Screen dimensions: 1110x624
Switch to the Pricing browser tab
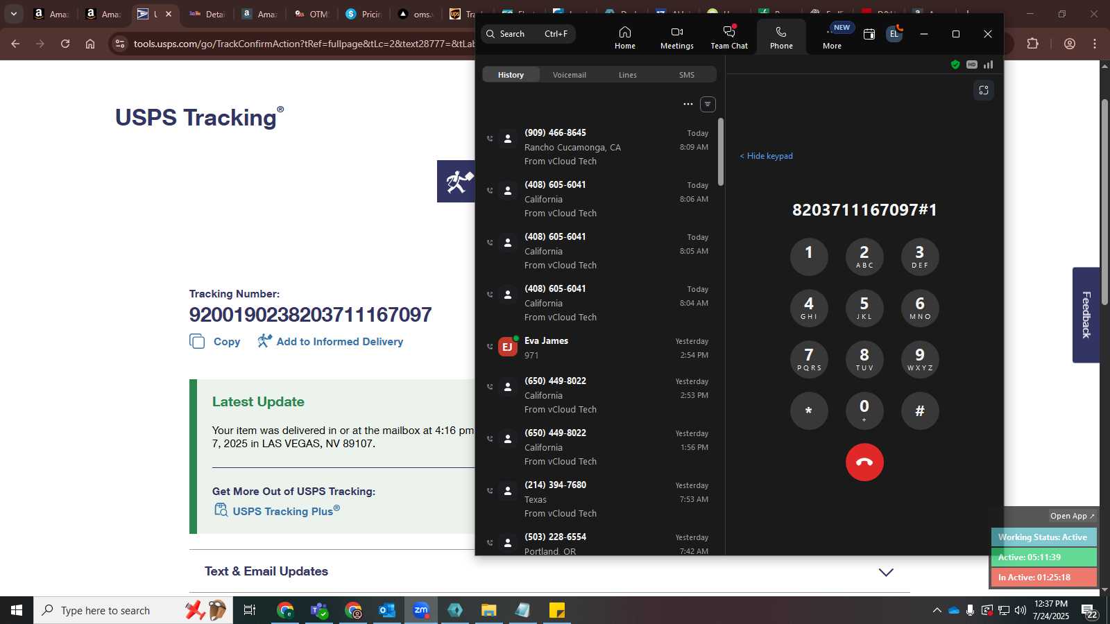(x=363, y=14)
